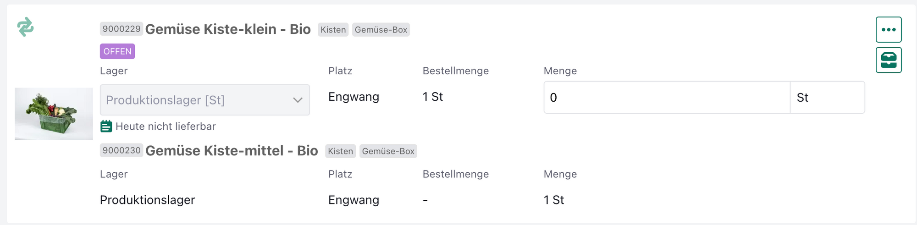Click the vegetable box product thumbnail
This screenshot has height=225, width=917.
54,114
